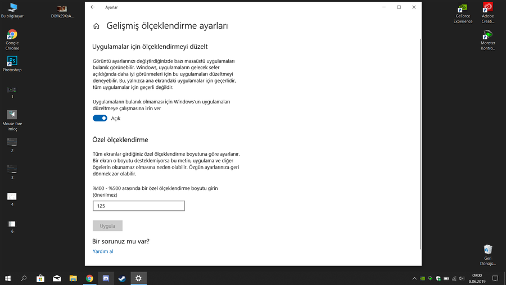506x285 pixels.
Task: Open Settings home via the house icon
Action: tap(96, 26)
